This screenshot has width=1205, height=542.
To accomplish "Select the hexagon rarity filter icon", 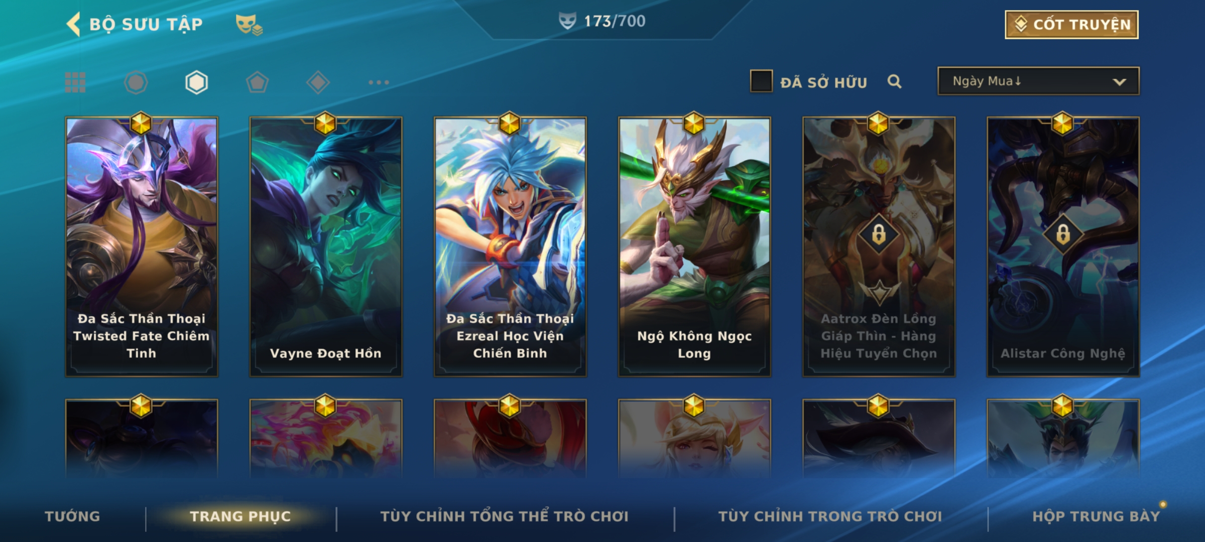I will [196, 82].
